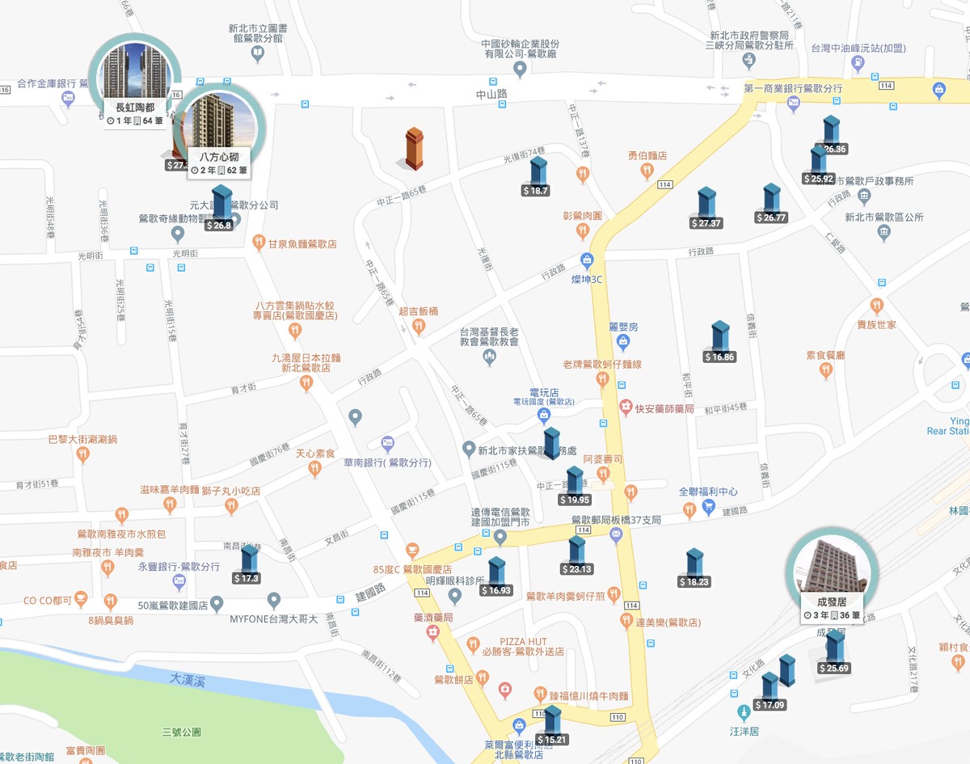Open the $17.3 property marker
Image resolution: width=970 pixels, height=764 pixels.
247,564
